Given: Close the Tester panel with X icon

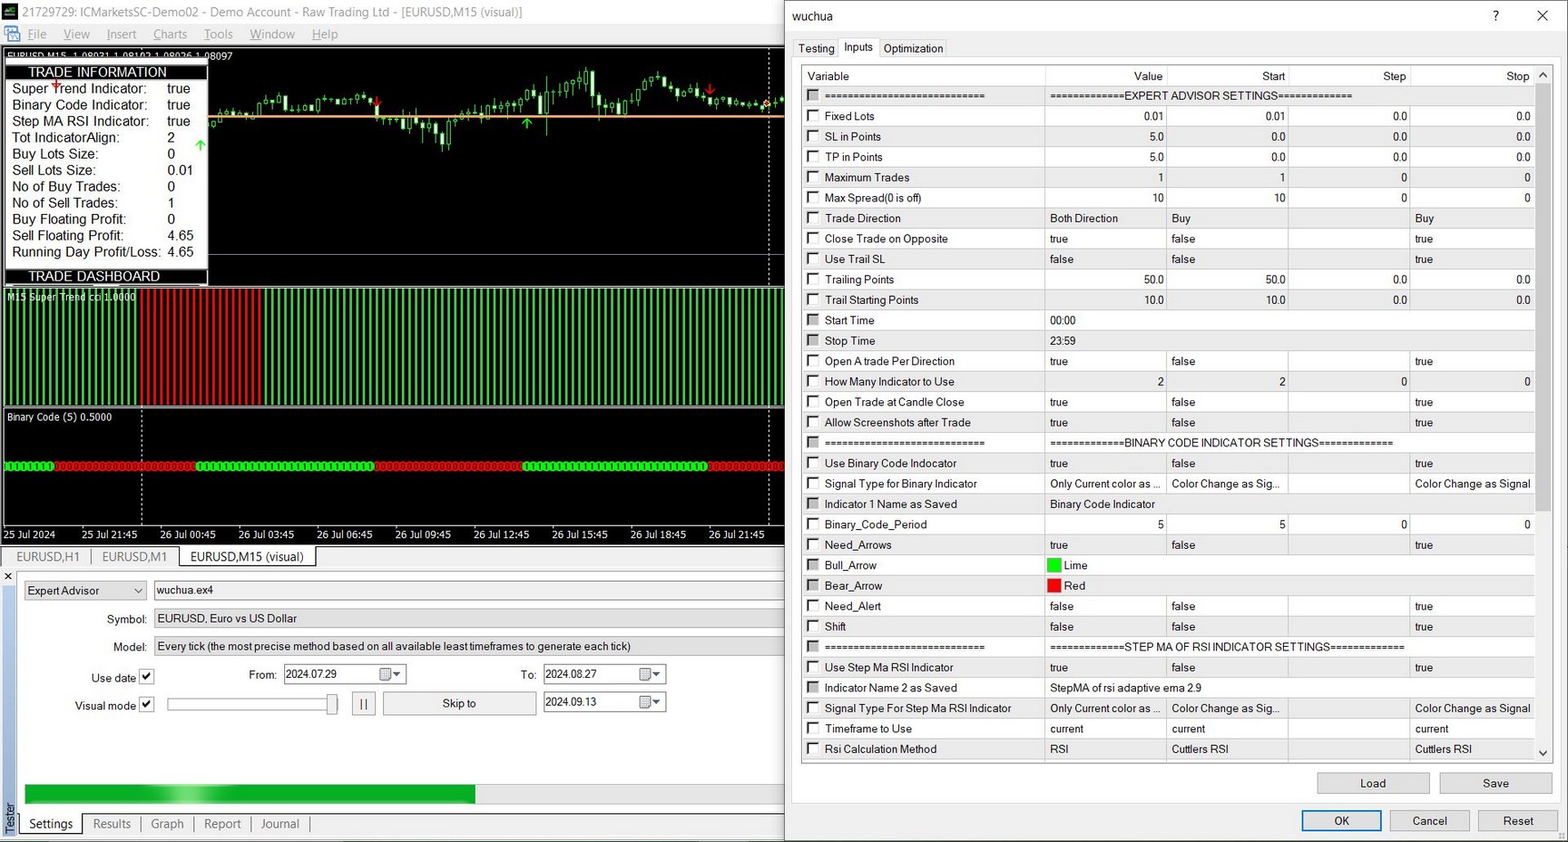Looking at the screenshot, I should coord(8,576).
